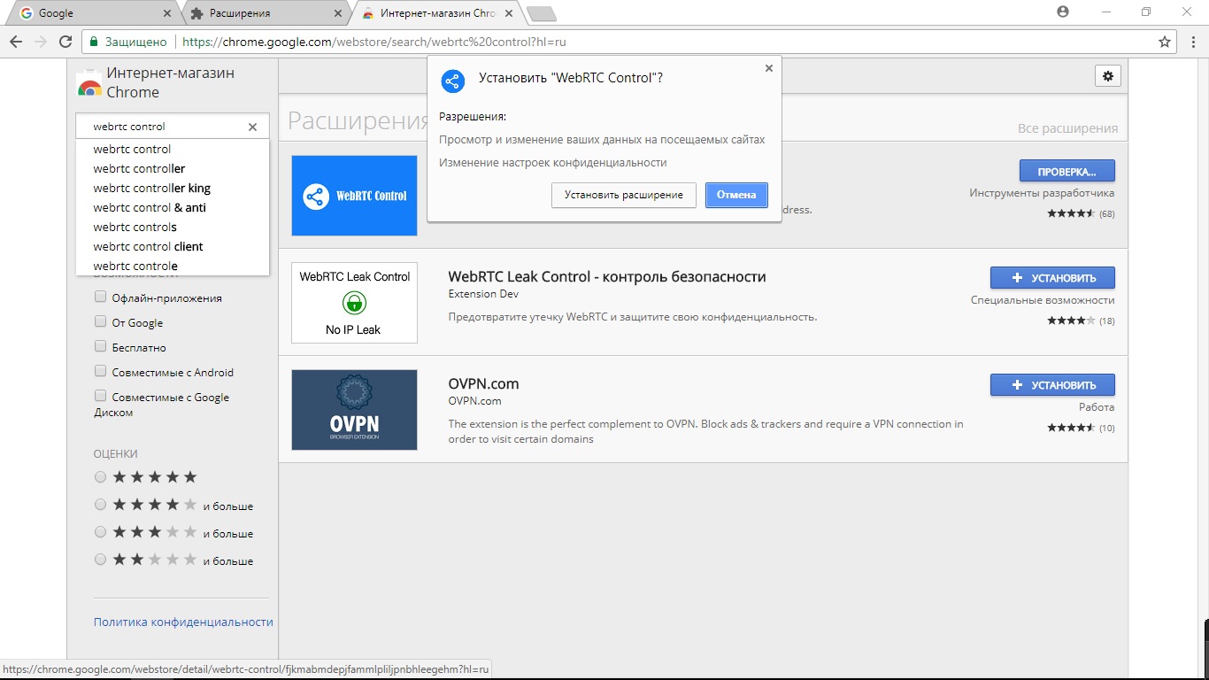
Task: Click the share icon in the install dialog
Action: click(452, 81)
